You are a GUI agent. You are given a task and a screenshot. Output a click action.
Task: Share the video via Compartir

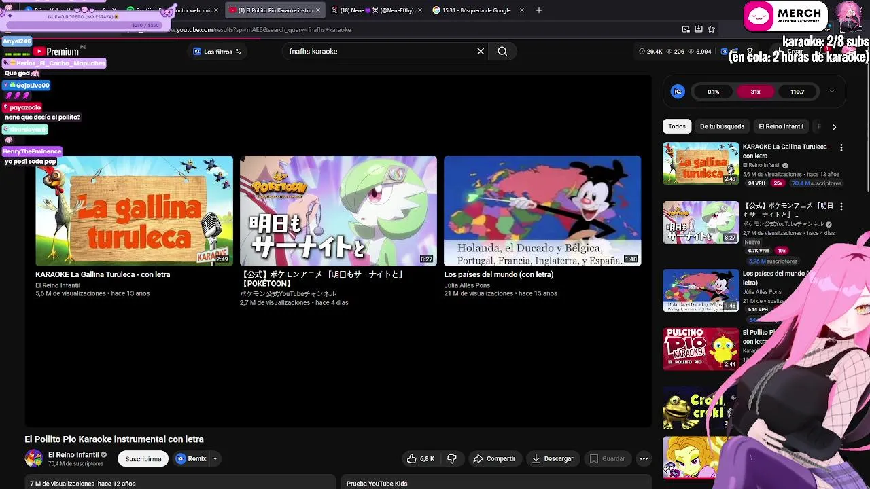coord(494,459)
